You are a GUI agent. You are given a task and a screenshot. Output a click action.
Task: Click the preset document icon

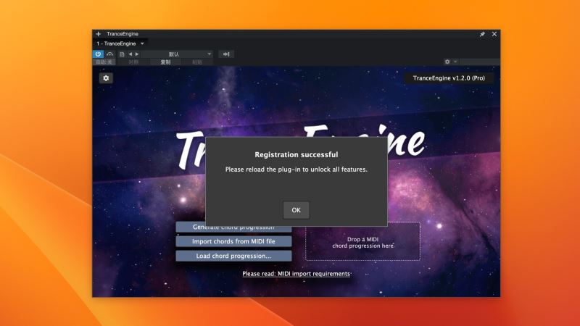(122, 54)
